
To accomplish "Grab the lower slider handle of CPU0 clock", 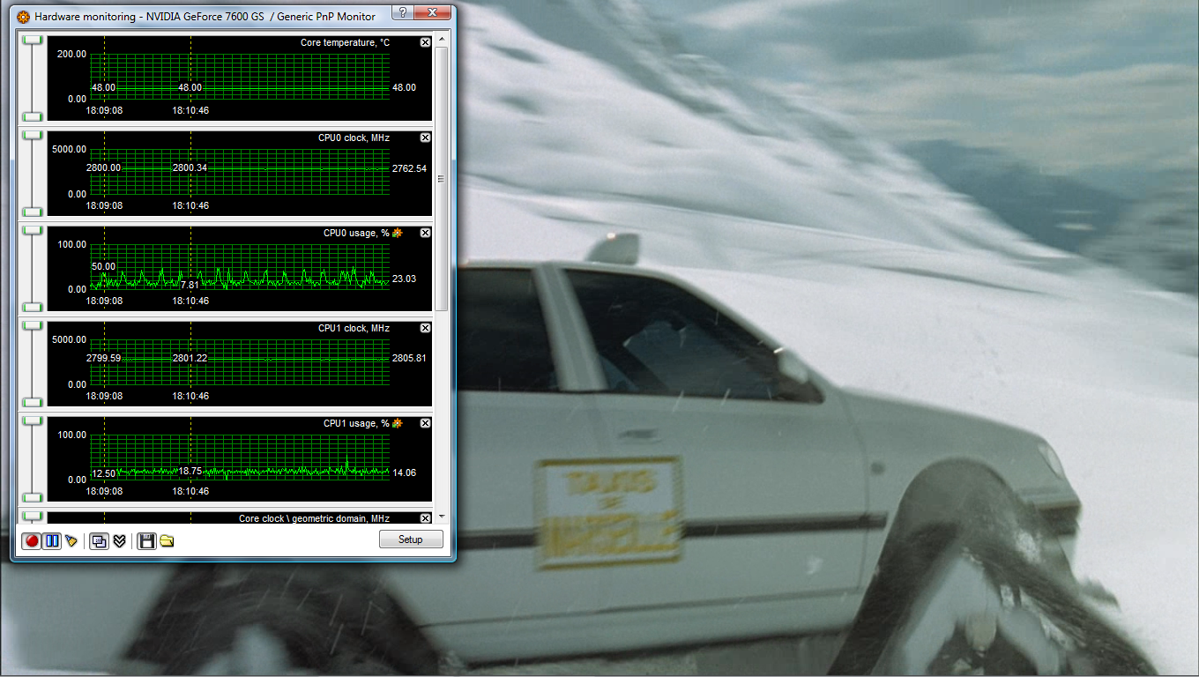I will point(33,212).
